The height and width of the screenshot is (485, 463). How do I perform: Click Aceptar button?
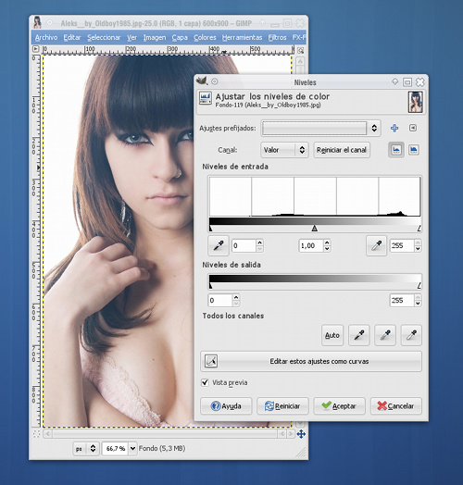(340, 405)
